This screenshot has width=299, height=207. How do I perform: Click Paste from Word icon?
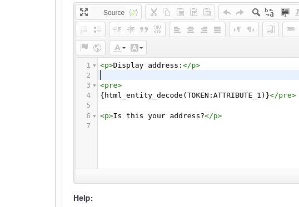point(207,12)
